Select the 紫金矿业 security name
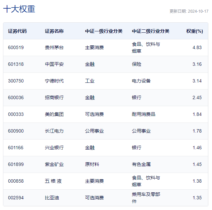The height and width of the screenshot is (210, 212). tap(54, 164)
